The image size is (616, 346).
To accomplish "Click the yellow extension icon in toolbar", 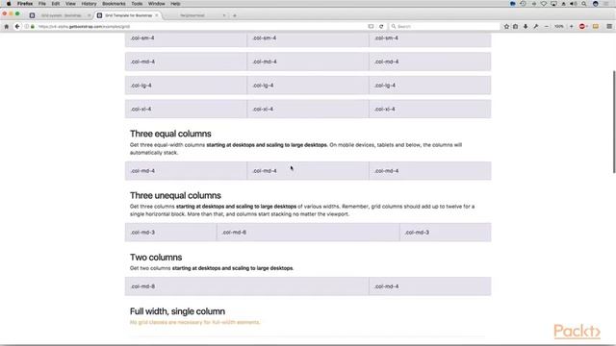I will (x=596, y=26).
